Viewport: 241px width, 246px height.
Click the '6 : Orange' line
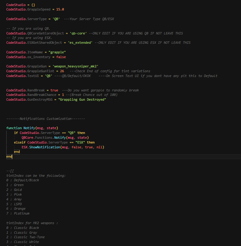point(16,209)
